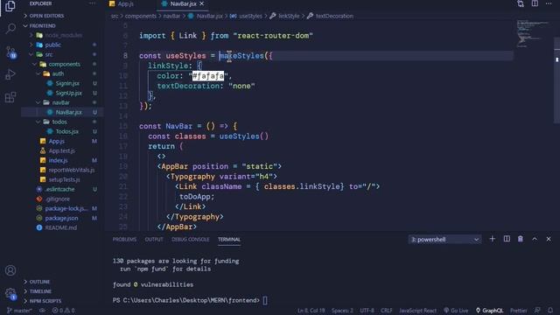Image resolution: width=560 pixels, height=315 pixels.
Task: Open the Manage gear icon
Action: click(x=10, y=294)
